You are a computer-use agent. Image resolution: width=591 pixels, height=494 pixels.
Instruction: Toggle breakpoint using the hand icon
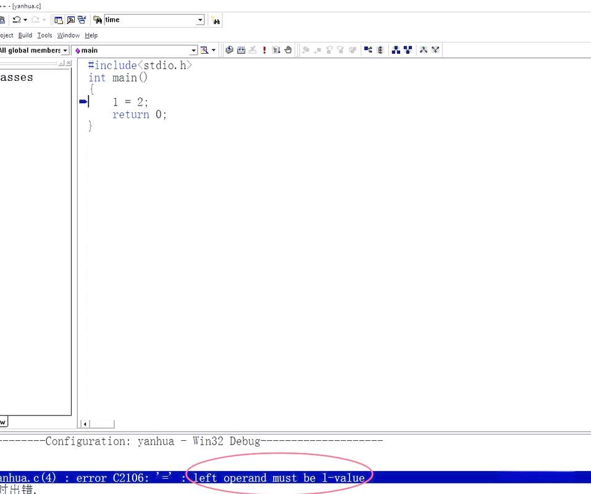[x=288, y=50]
